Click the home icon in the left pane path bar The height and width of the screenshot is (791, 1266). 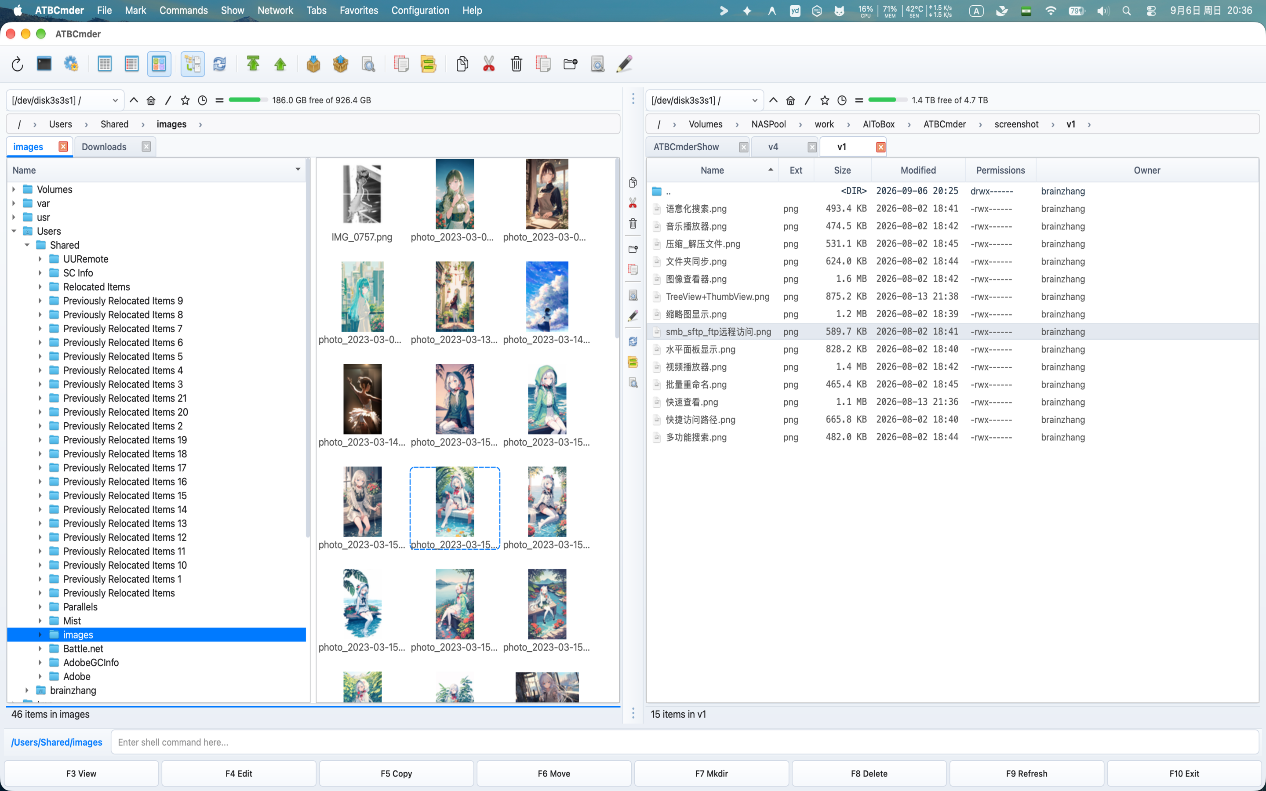coord(151,101)
